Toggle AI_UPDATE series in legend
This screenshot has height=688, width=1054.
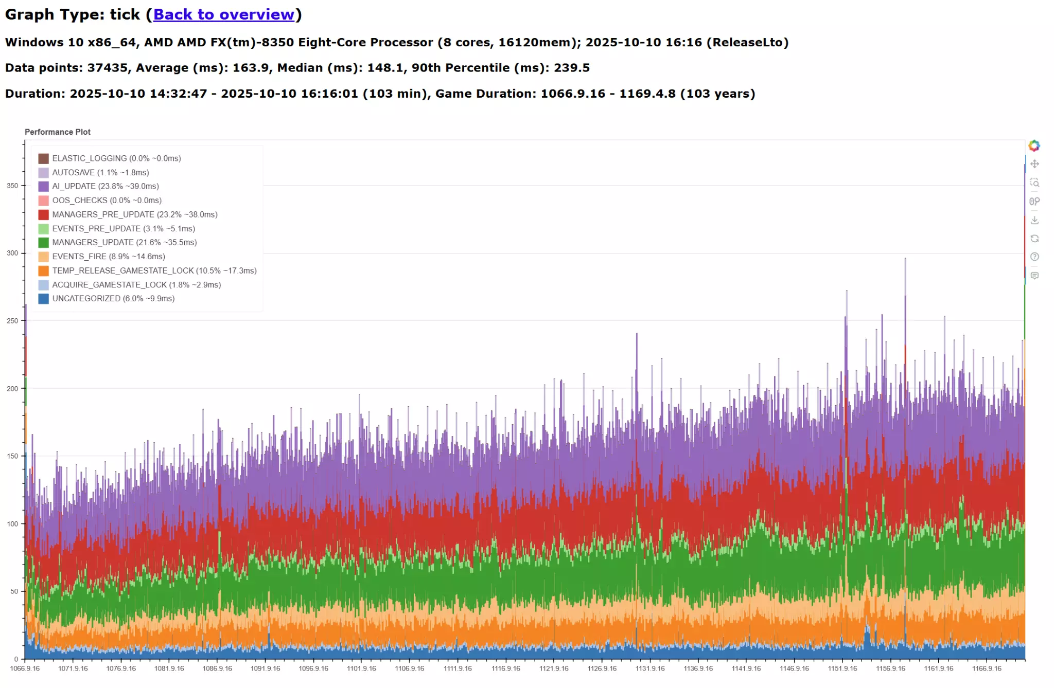tap(105, 186)
